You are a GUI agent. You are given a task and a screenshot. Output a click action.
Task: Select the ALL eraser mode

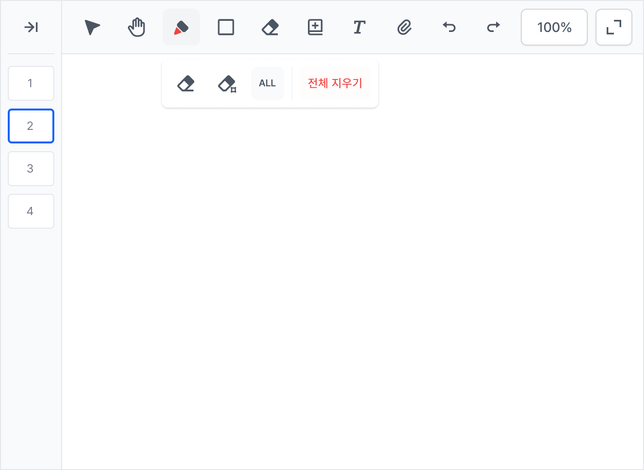click(x=268, y=83)
